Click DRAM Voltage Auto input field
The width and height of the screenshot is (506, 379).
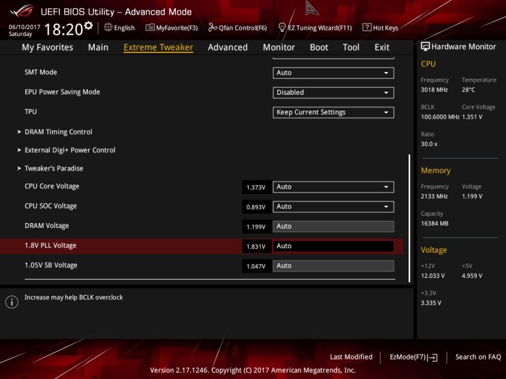tap(333, 226)
